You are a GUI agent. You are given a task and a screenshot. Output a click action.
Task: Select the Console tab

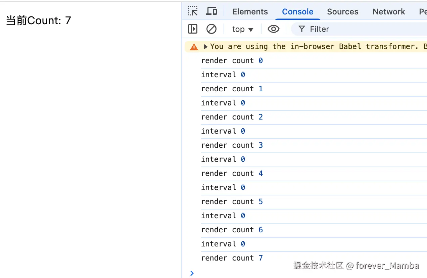click(x=297, y=12)
